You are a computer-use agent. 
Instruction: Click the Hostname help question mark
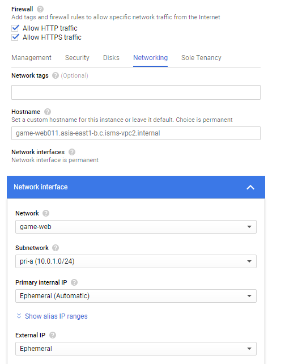[x=48, y=112]
